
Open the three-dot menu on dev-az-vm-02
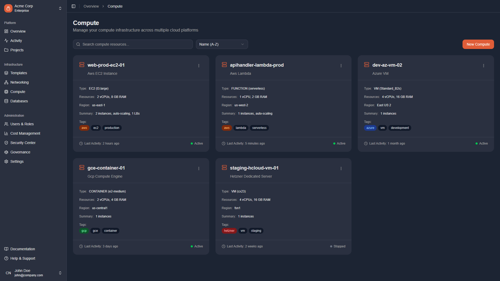point(484,66)
